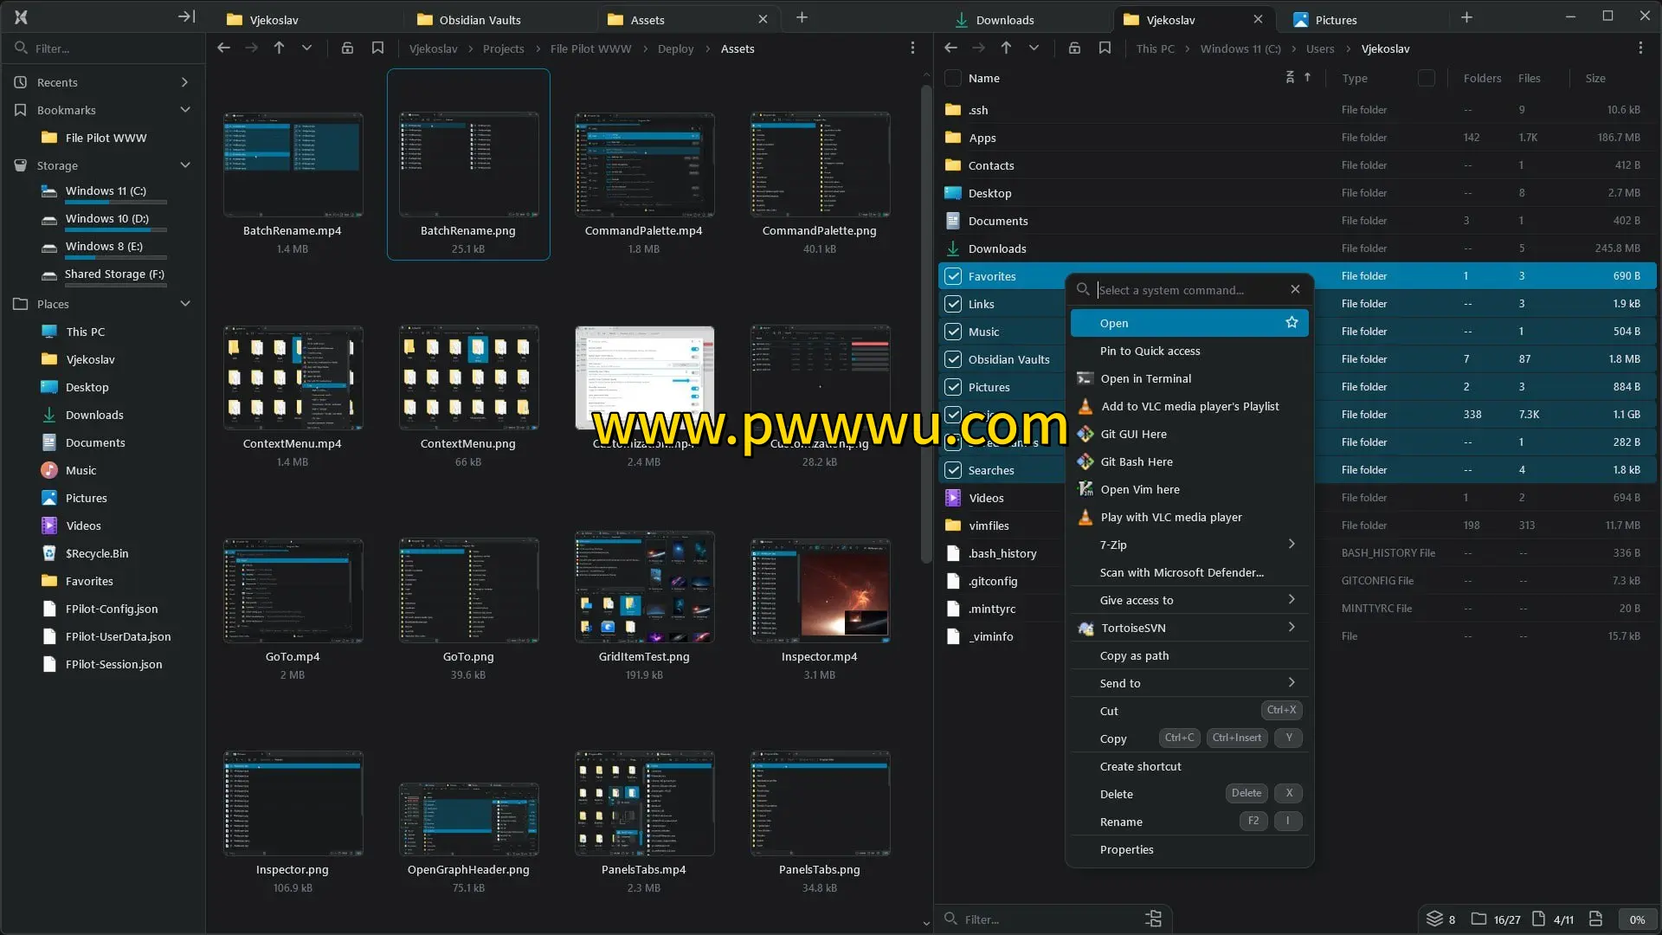Click the view settings icon beside bottom filter

1153,919
